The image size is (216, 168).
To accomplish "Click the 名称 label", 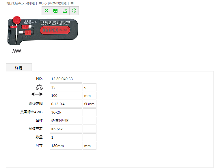I will [39, 120].
